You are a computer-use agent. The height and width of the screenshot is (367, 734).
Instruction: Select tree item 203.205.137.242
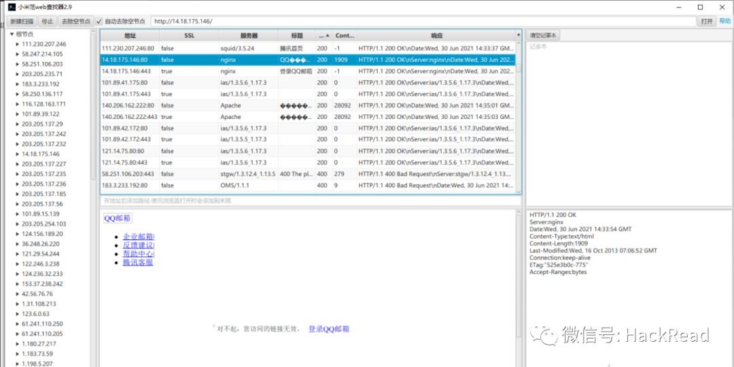44,134
